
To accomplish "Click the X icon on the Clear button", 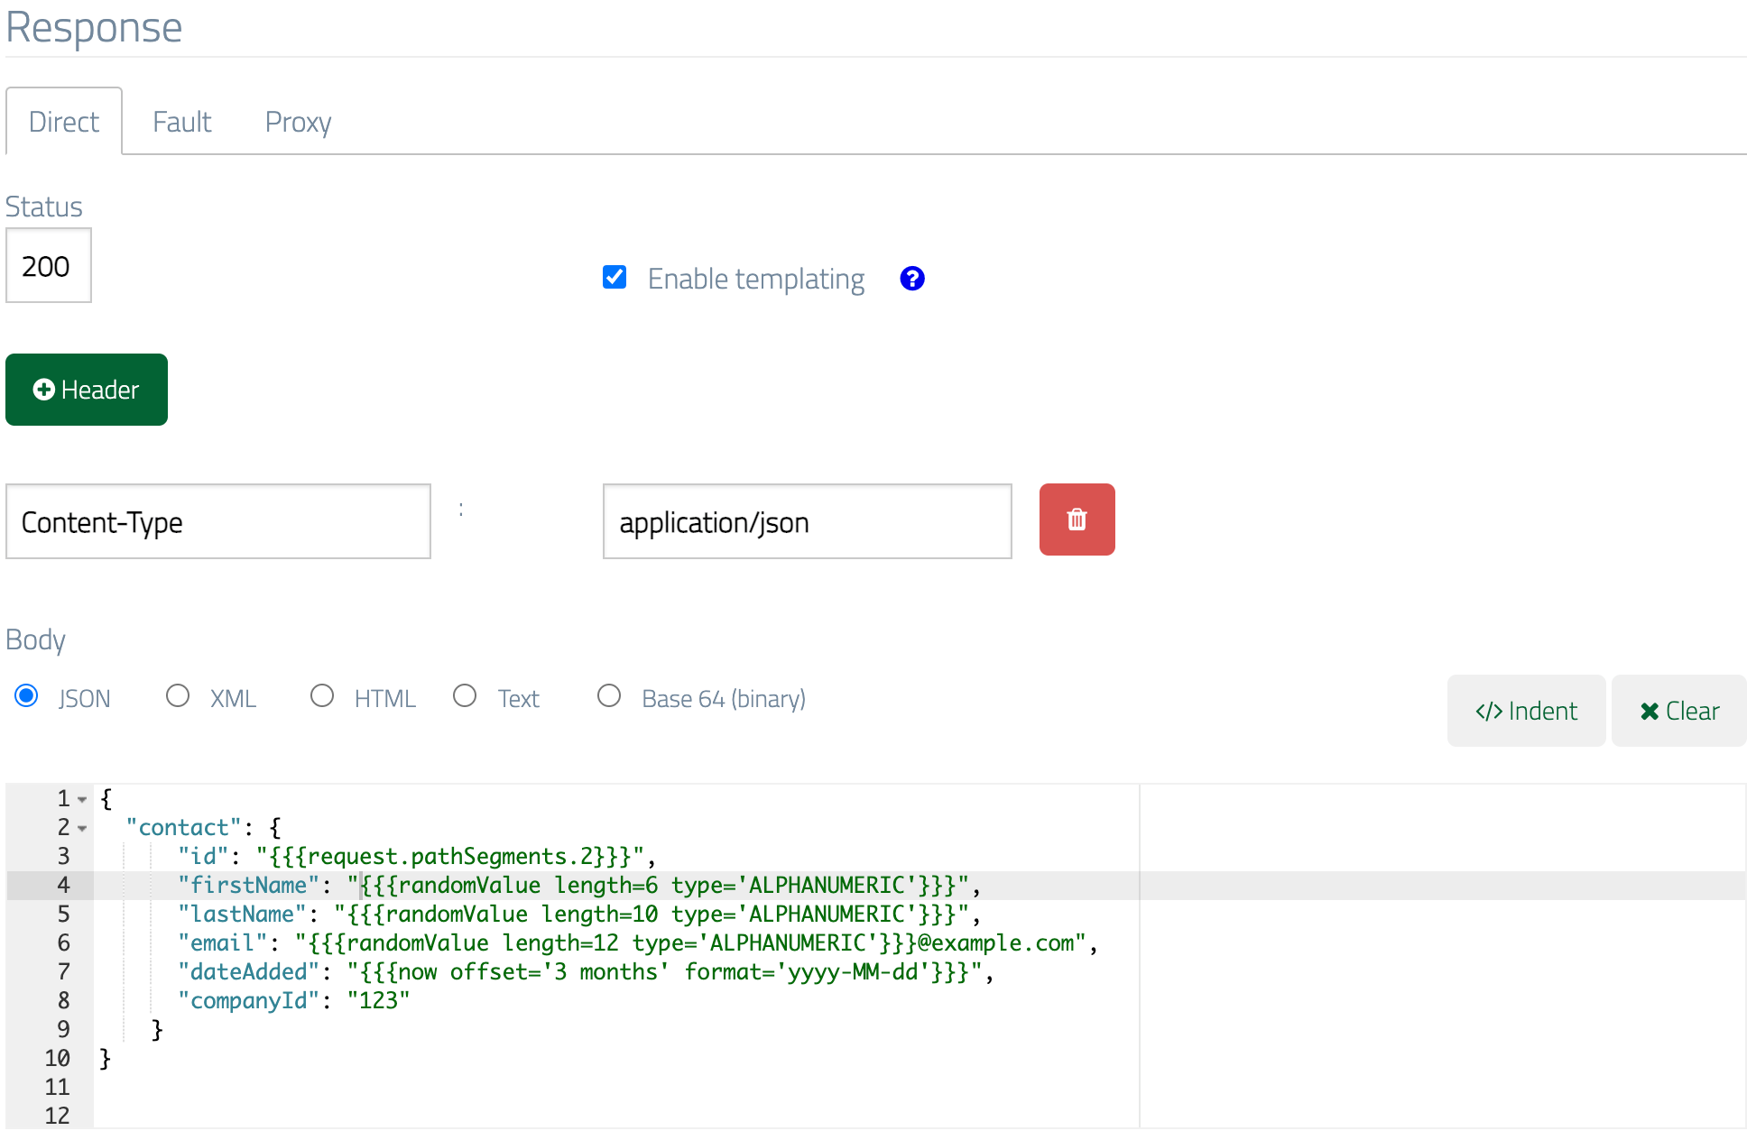I will pos(1650,711).
